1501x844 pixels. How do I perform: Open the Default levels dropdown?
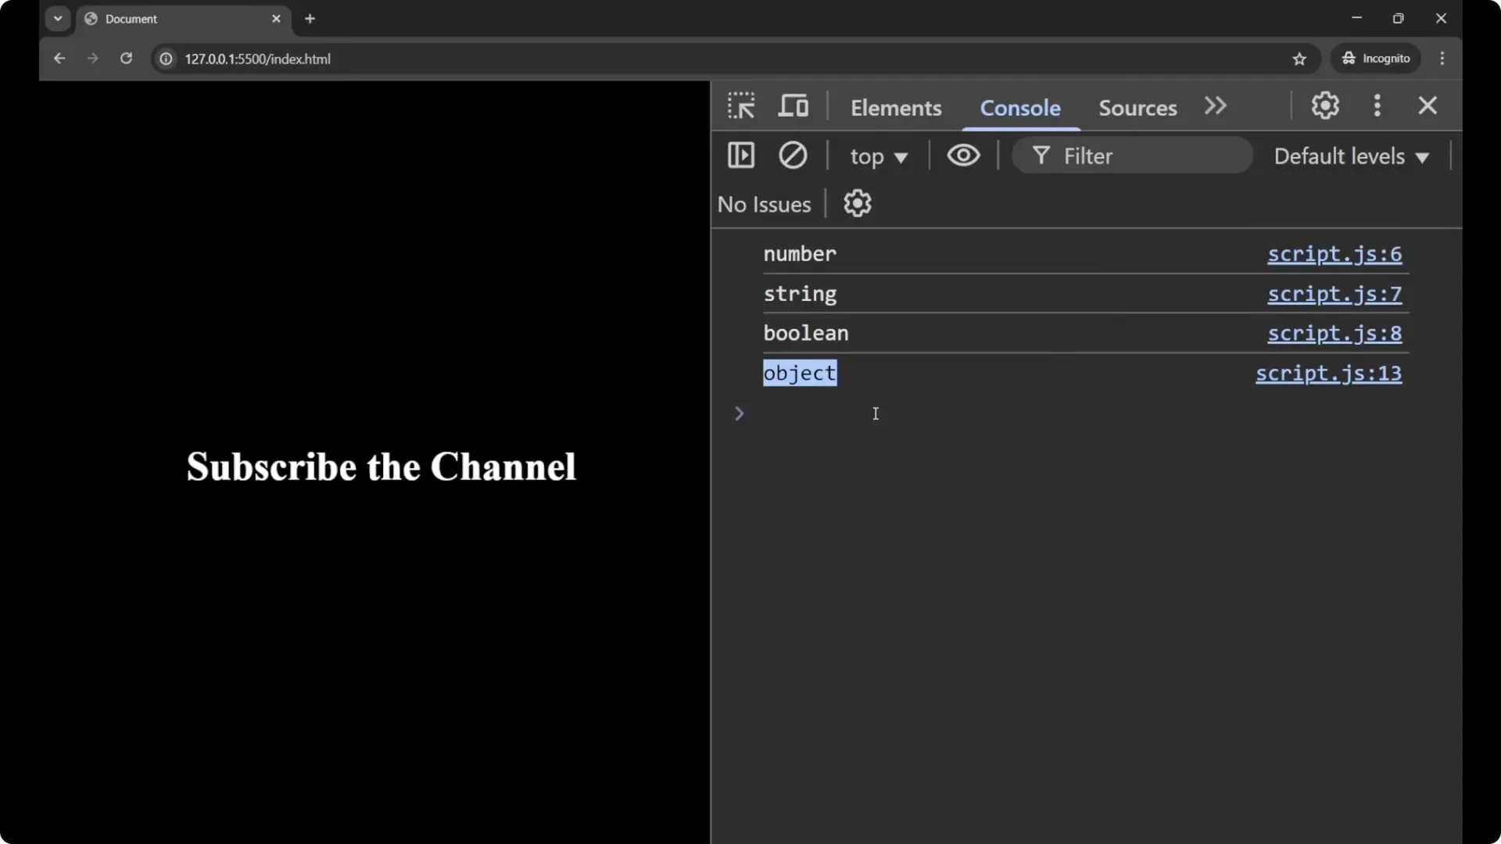click(x=1352, y=156)
